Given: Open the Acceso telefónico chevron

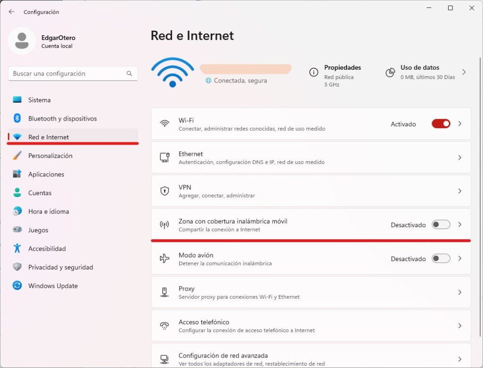Looking at the screenshot, I should tap(459, 326).
